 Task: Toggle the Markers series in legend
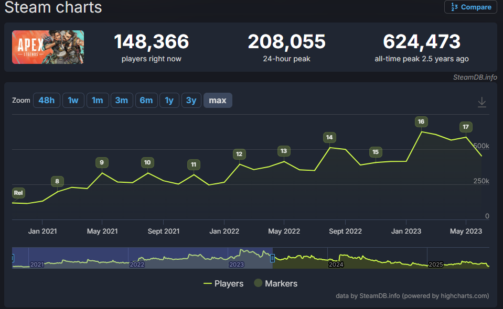pos(276,283)
